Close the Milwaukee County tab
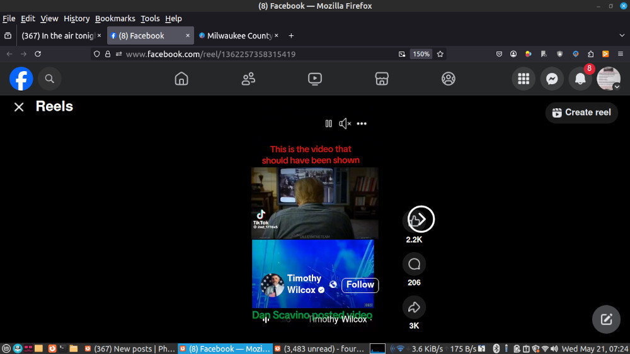 [277, 36]
